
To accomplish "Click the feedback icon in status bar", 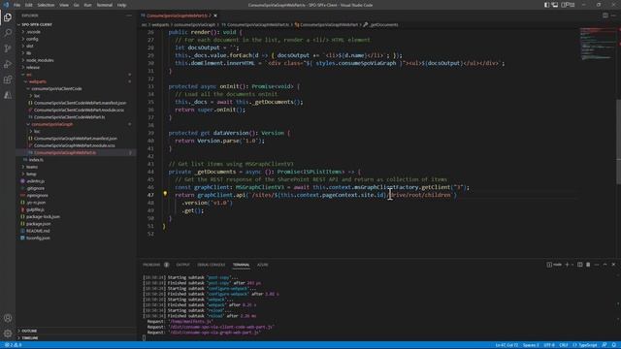I will click(605, 345).
